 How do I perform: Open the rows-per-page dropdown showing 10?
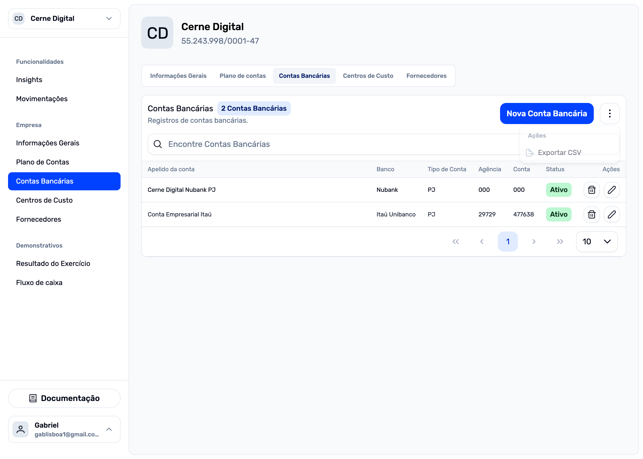(x=596, y=241)
